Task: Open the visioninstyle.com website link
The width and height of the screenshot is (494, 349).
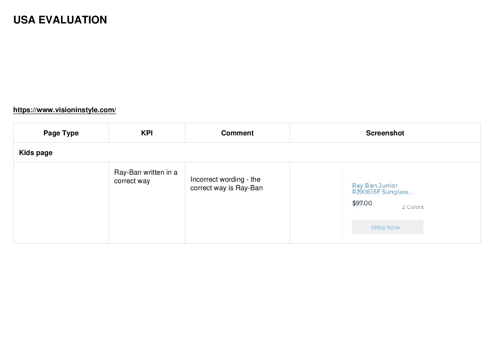Action: [65, 110]
